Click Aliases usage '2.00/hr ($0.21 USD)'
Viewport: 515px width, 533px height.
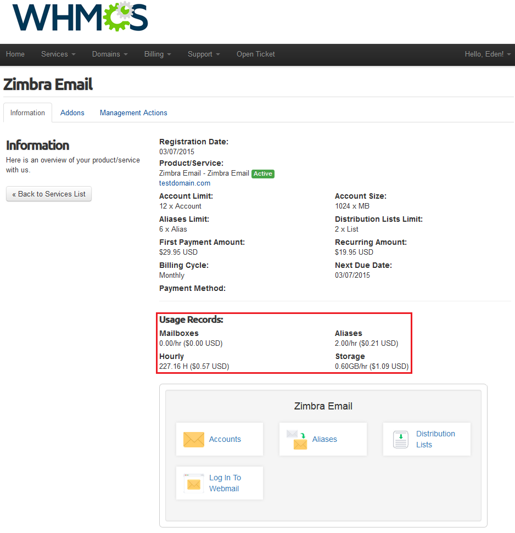pos(366,343)
